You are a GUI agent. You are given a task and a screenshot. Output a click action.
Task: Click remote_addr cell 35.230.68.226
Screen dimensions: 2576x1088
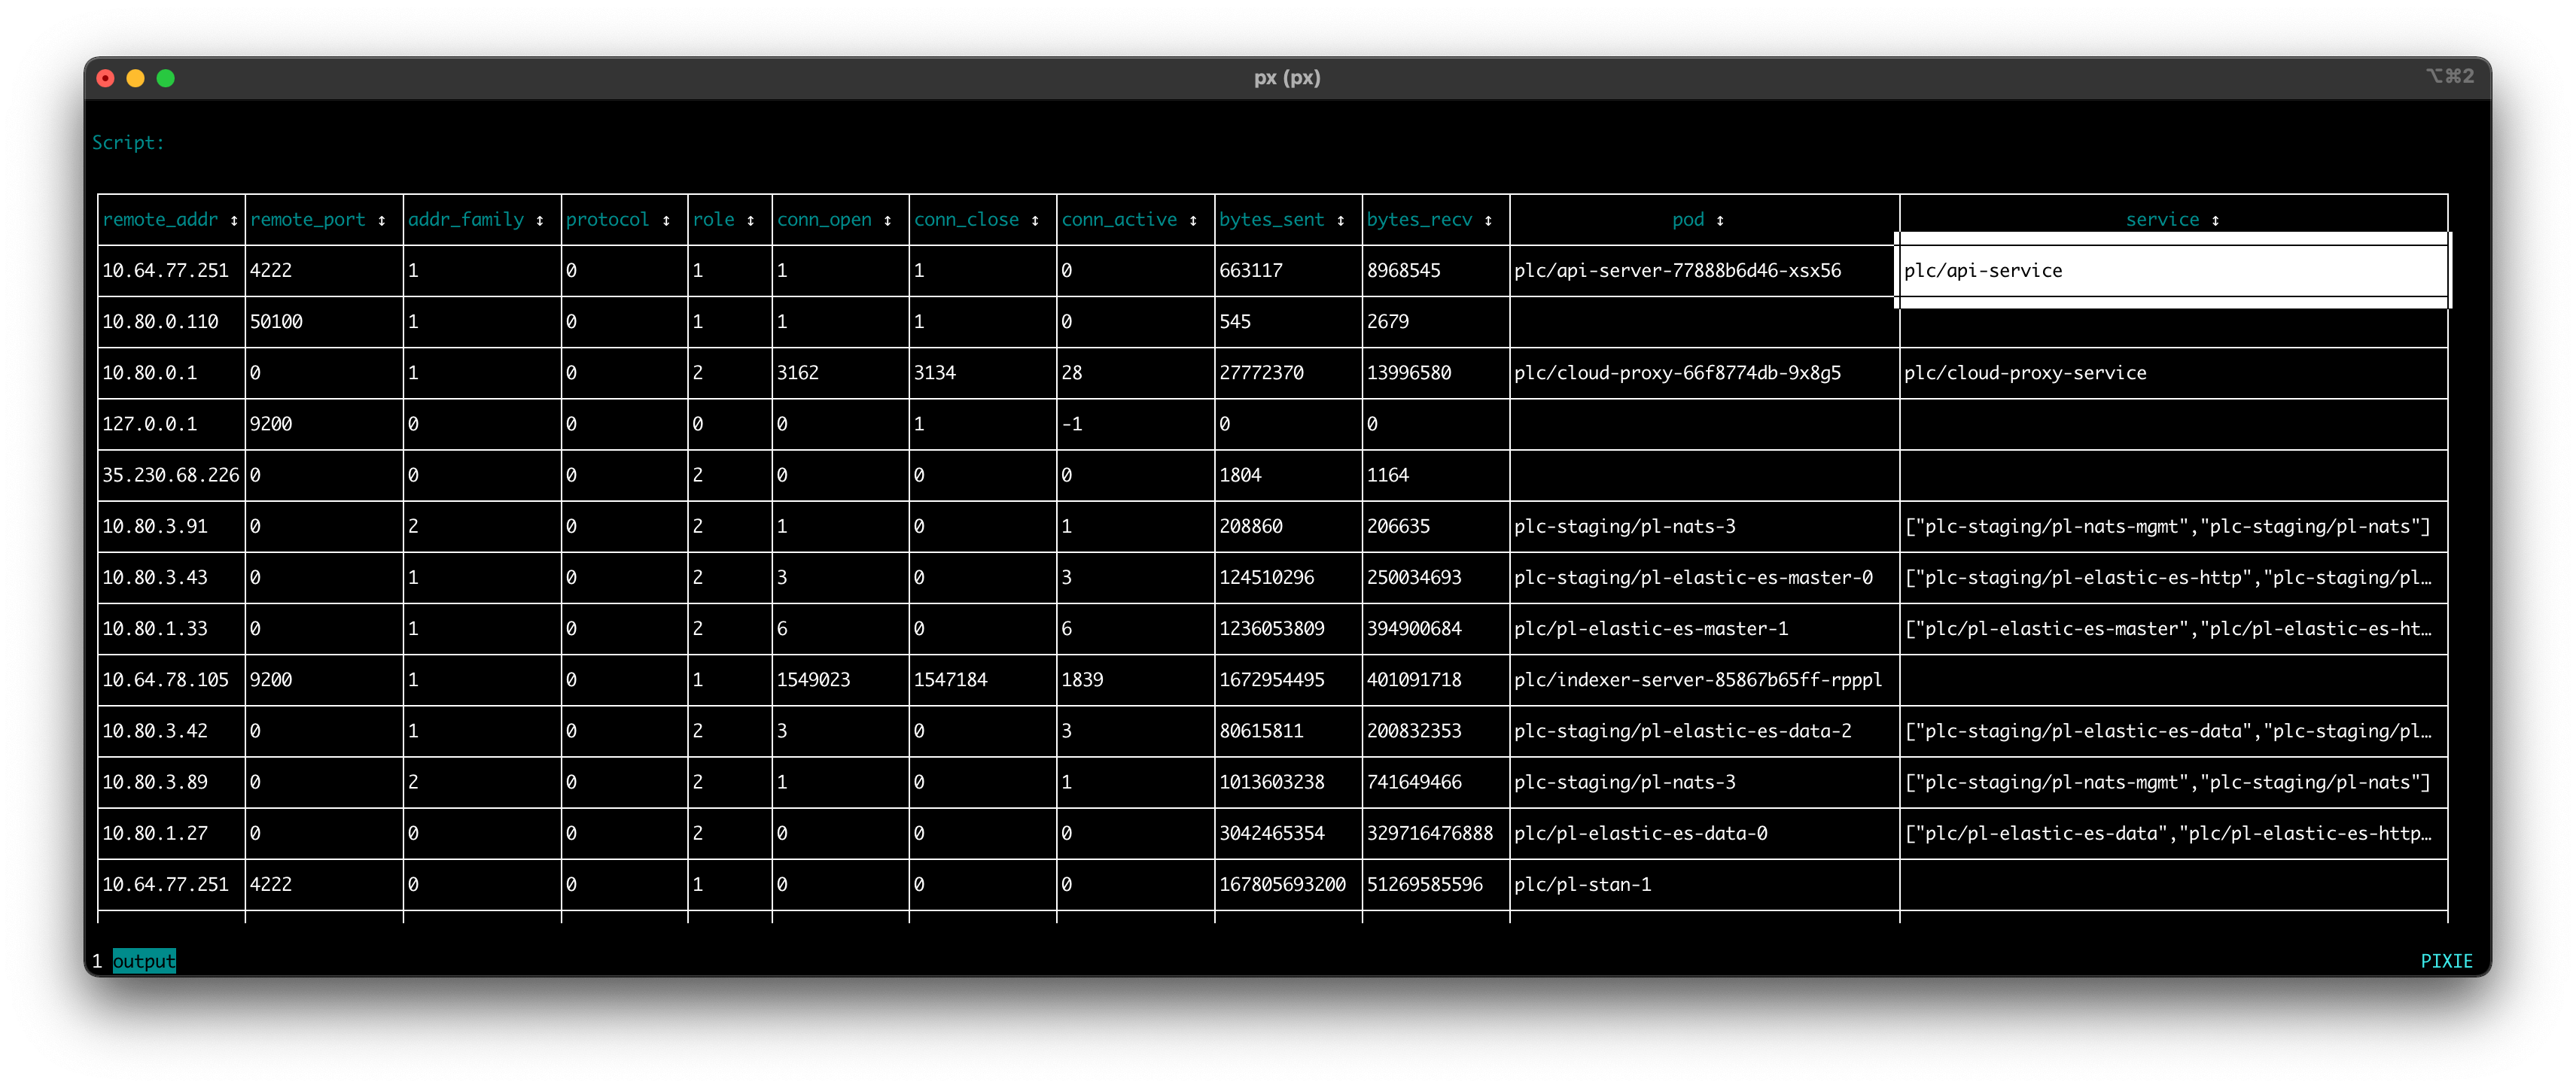pos(171,476)
